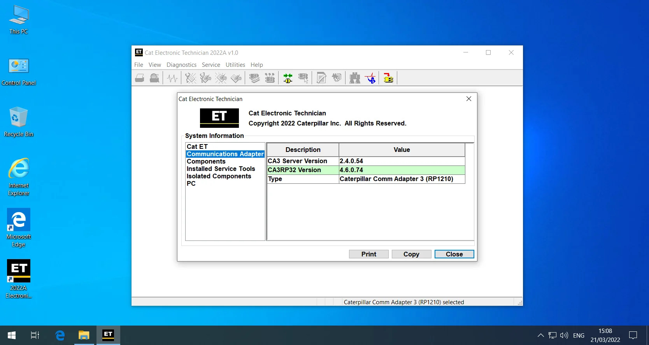The height and width of the screenshot is (345, 649).
Task: Click the ECM select cursor icon
Action: pyautogui.click(x=303, y=78)
